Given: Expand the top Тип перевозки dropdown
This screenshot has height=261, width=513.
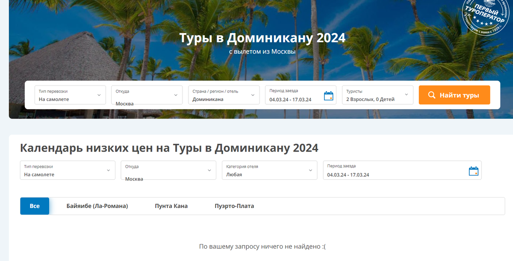Looking at the screenshot, I should point(70,95).
